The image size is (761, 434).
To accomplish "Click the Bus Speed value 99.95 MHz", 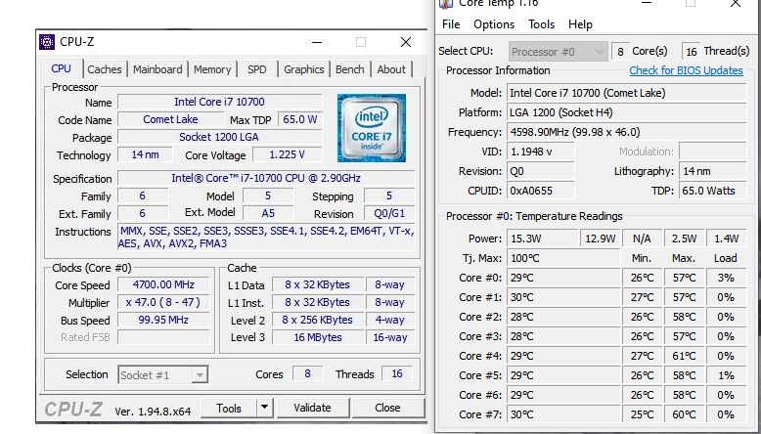I will [163, 320].
